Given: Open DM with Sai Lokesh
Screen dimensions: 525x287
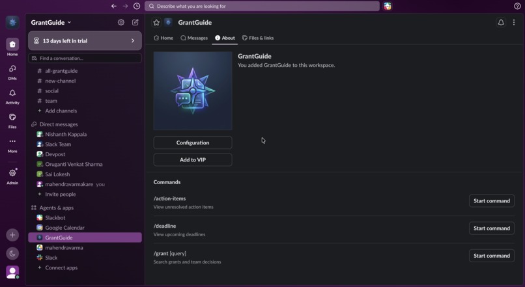Looking at the screenshot, I should [85, 174].
